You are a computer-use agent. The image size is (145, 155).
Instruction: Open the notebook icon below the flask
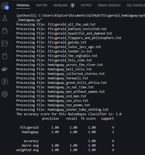(5, 31)
